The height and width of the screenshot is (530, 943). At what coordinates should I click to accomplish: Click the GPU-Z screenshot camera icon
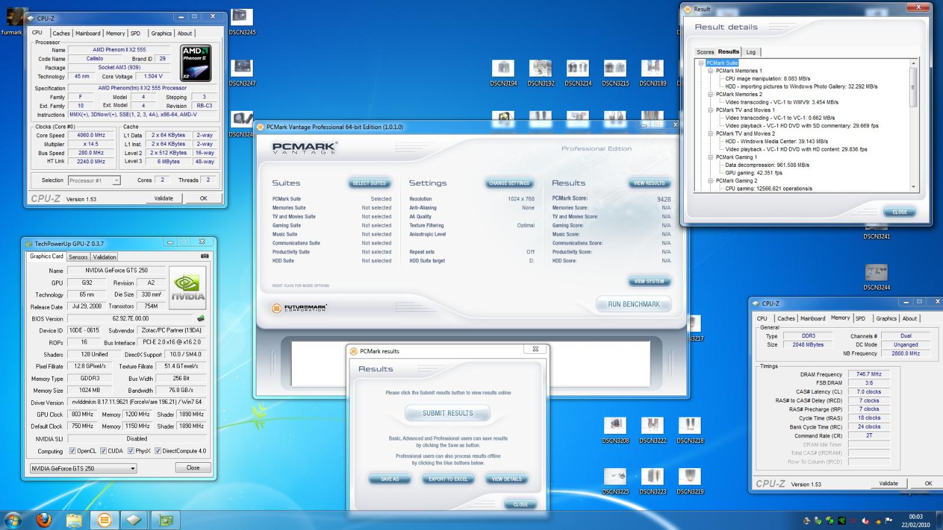click(x=205, y=256)
